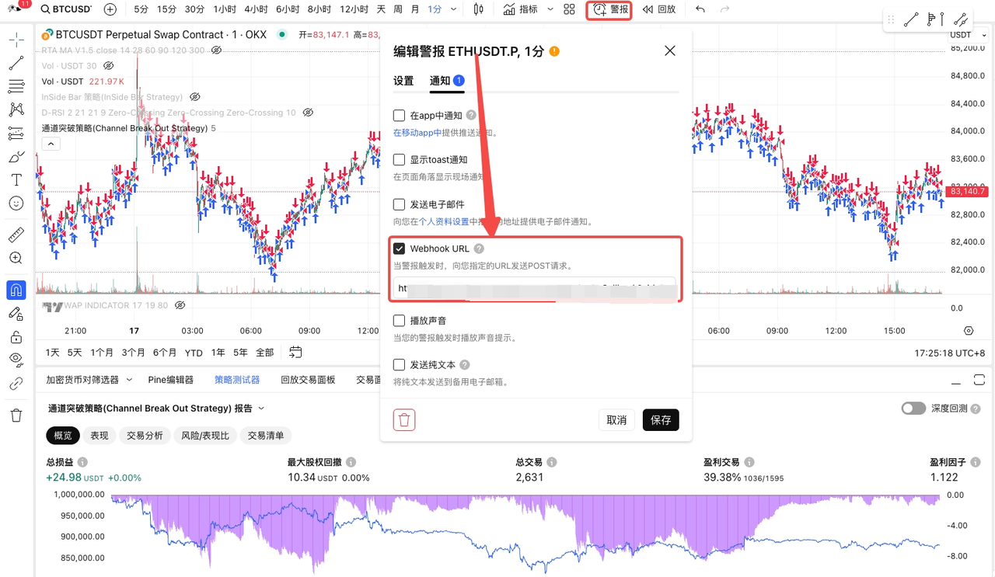This screenshot has height=577, width=995.
Task: Click the redo arrow in top toolbar
Action: pyautogui.click(x=725, y=9)
